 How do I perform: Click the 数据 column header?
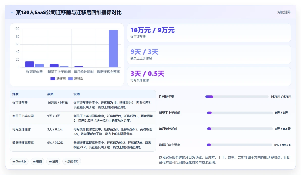click(x=50, y=94)
